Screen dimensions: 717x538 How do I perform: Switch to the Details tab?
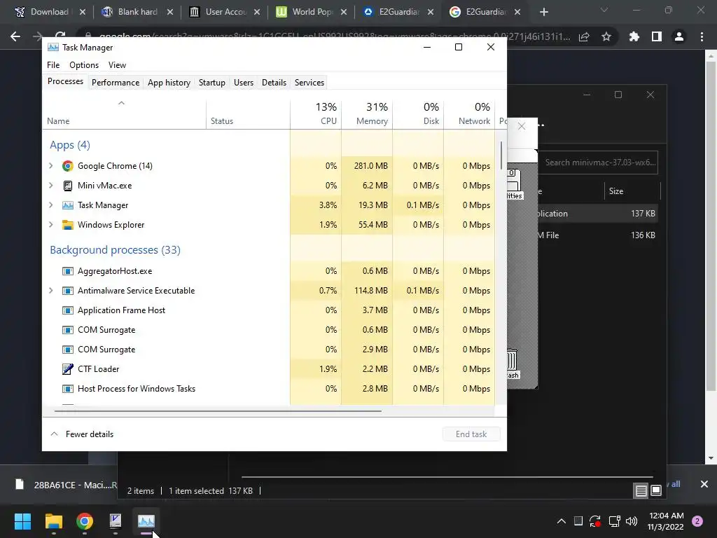point(274,83)
